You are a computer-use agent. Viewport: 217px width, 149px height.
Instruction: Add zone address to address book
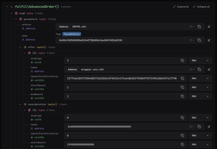(192, 40)
